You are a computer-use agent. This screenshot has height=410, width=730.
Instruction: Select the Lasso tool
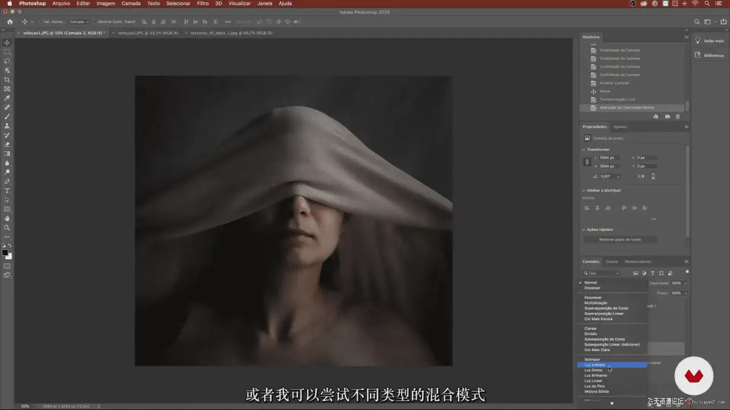pyautogui.click(x=7, y=61)
